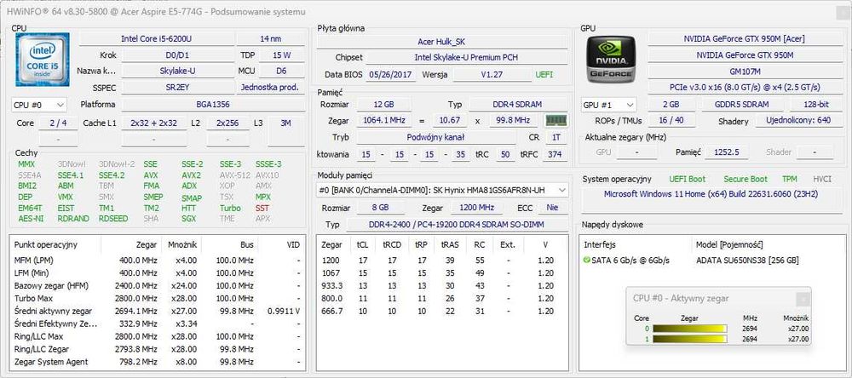Click the Turbo feature label
852x378 pixels.
[230, 208]
